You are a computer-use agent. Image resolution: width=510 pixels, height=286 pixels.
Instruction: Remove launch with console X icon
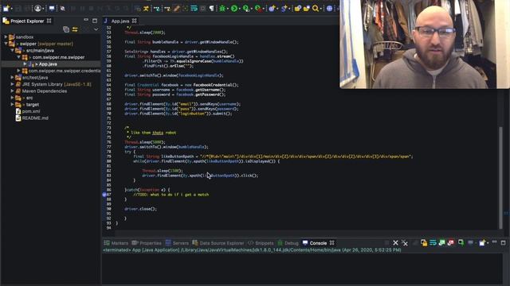coord(395,242)
